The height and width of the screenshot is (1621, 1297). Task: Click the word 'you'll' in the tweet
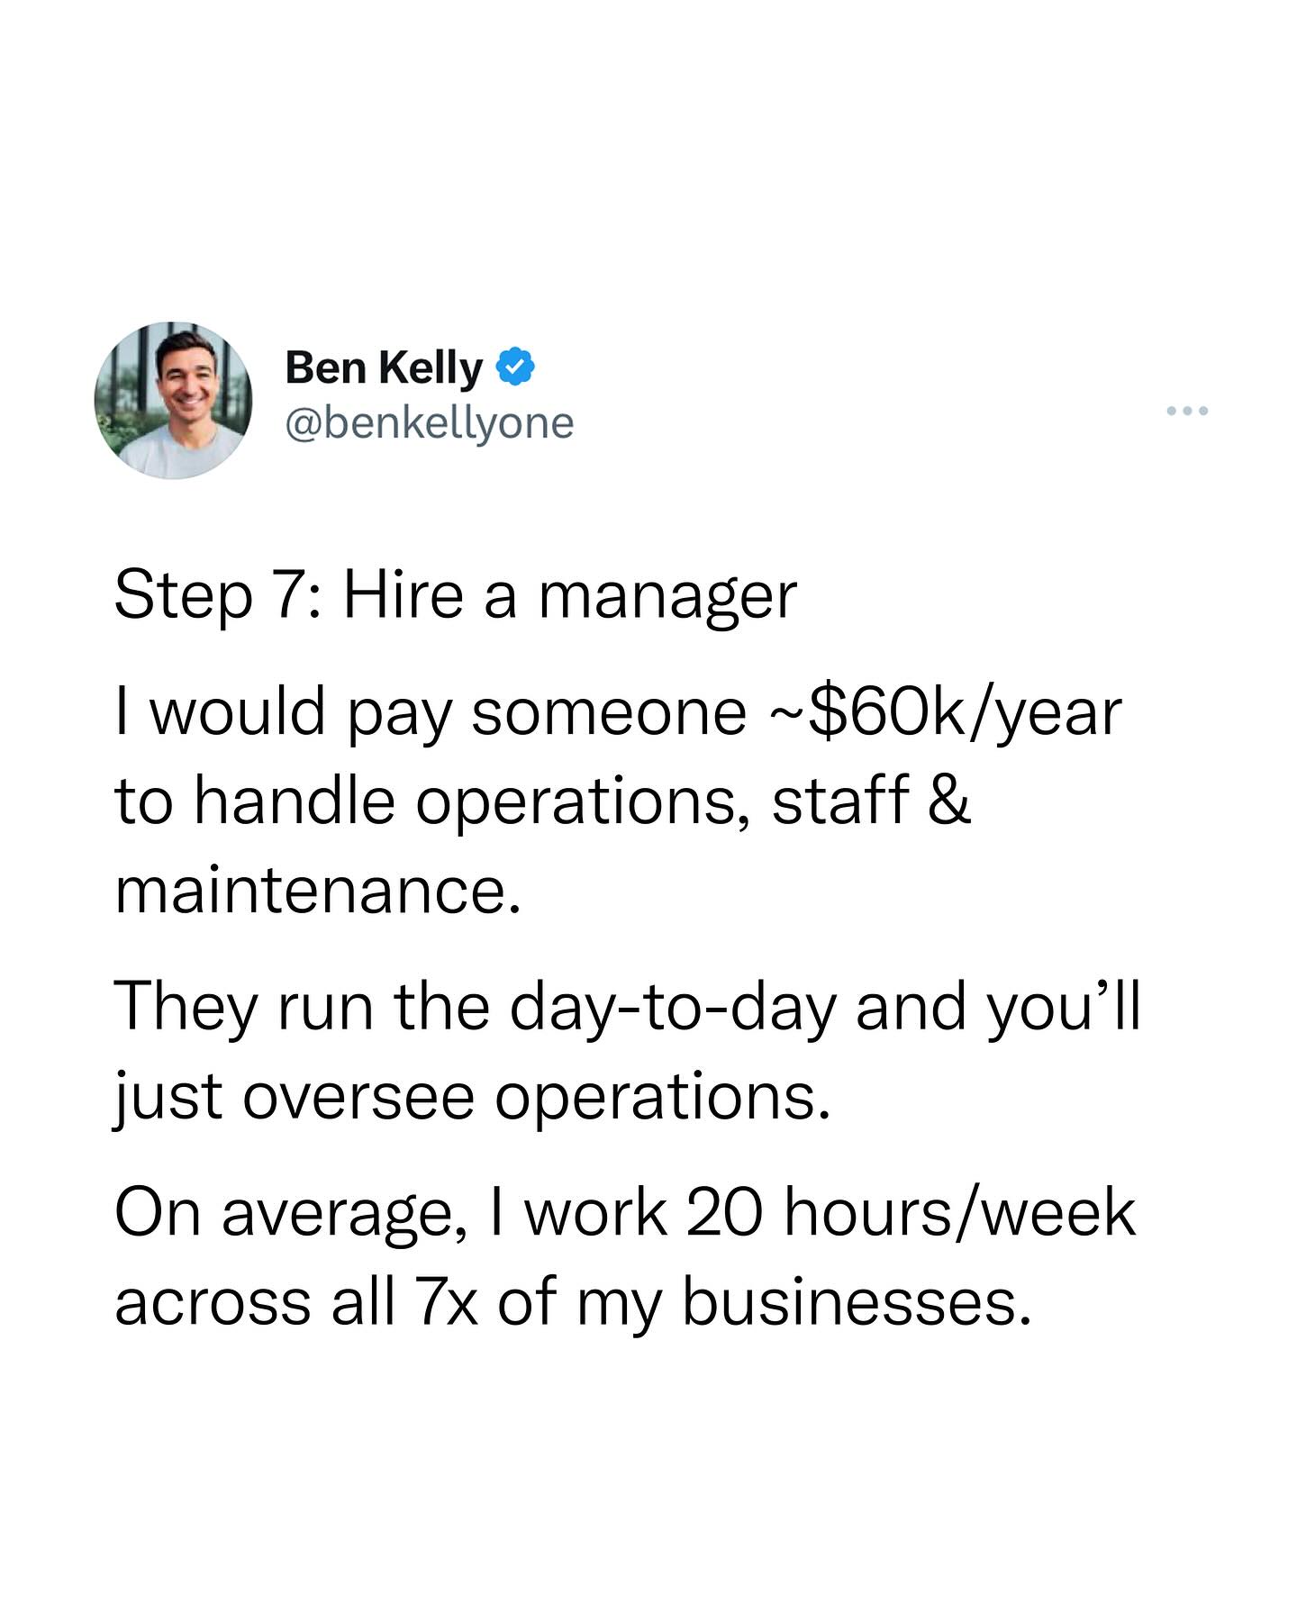(x=1065, y=1008)
